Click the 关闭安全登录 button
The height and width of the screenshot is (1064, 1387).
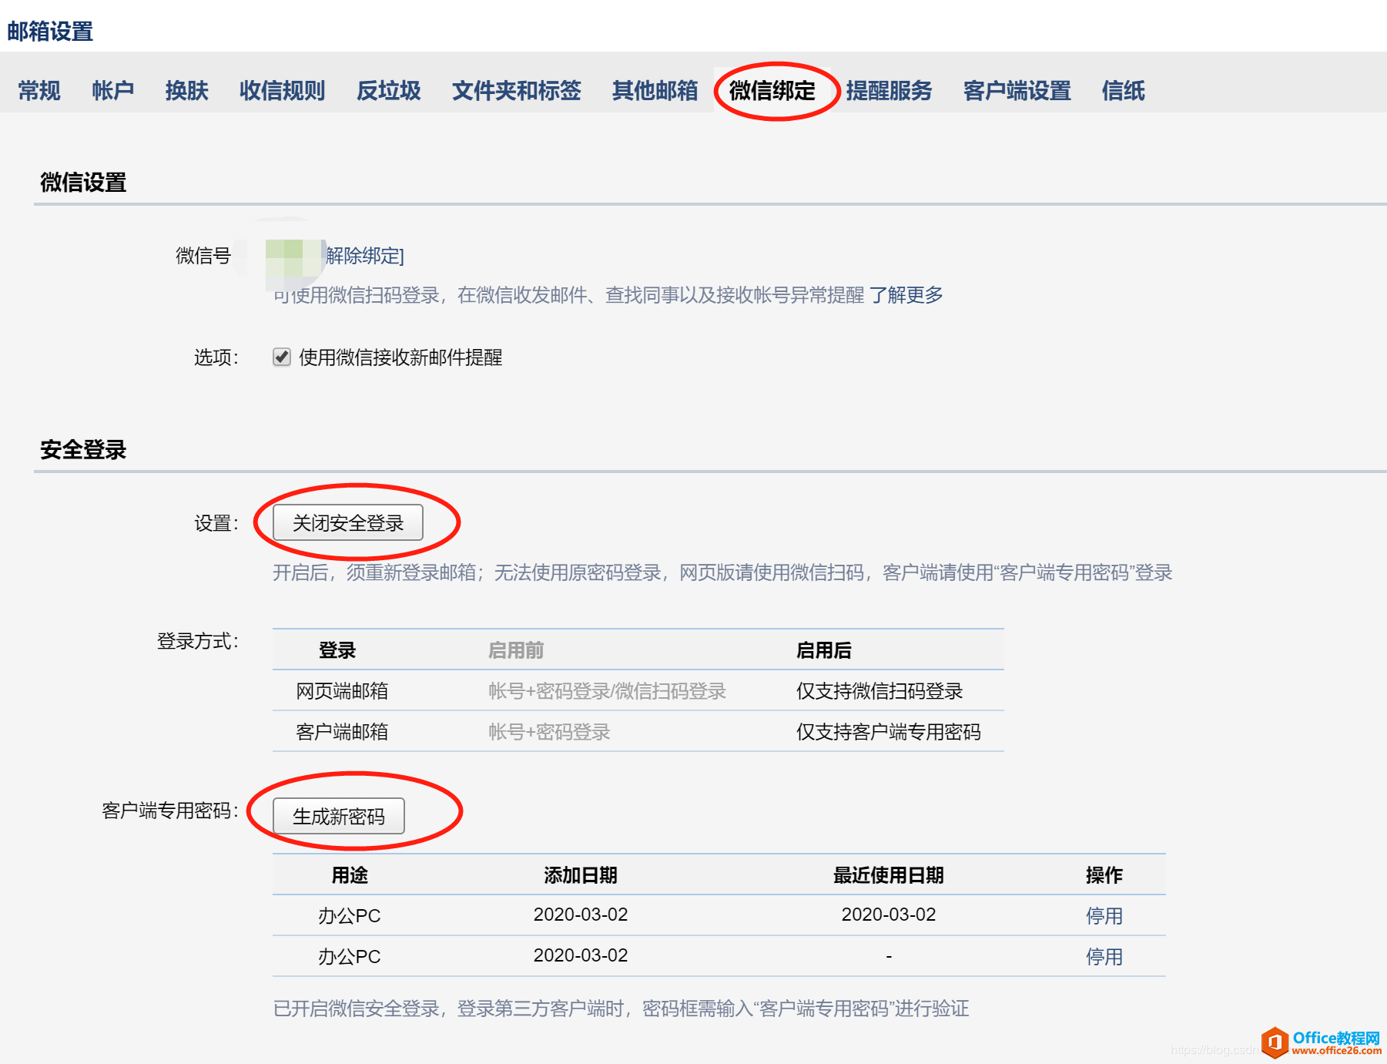(x=348, y=523)
